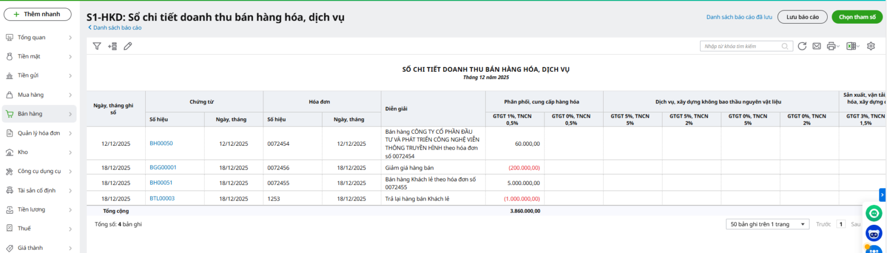Open the Bán hàng sidebar menu
This screenshot has width=887, height=253.
(39, 114)
